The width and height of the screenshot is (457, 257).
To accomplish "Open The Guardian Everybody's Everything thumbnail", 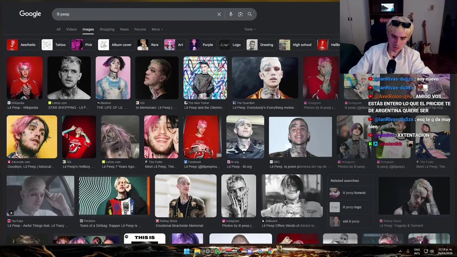I will coord(265,77).
